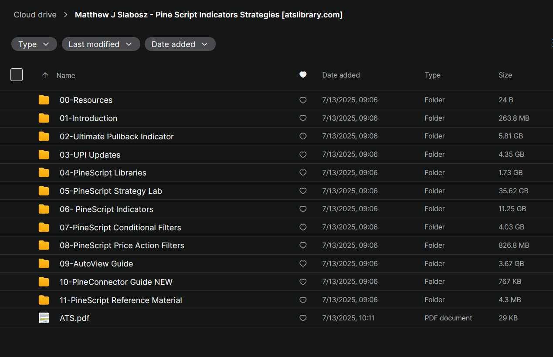553x357 pixels.
Task: Toggle heart for 02-Ultimate Pullback Indicator
Action: tap(303, 137)
